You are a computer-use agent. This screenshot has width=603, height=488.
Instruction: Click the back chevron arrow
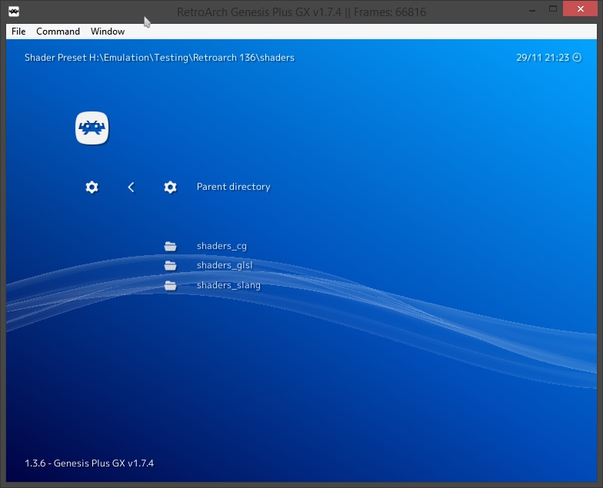tap(131, 188)
